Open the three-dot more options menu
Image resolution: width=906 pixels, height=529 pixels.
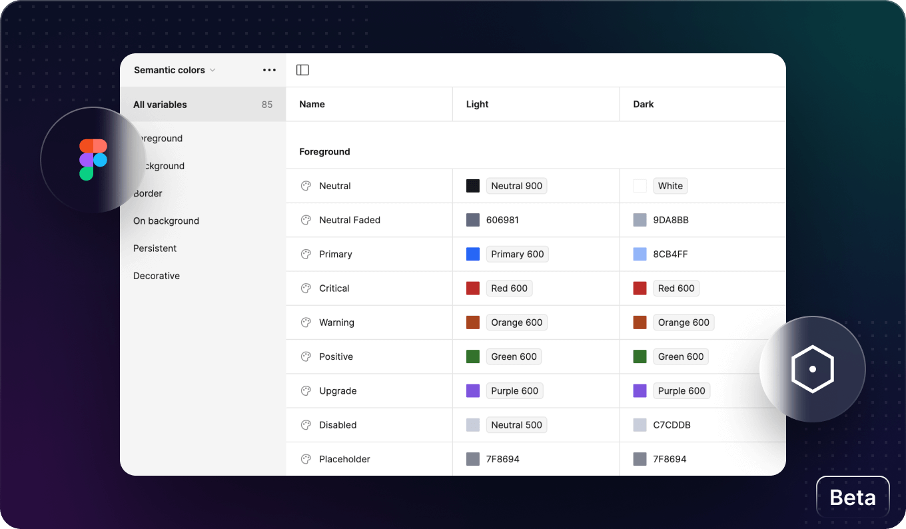tap(269, 70)
